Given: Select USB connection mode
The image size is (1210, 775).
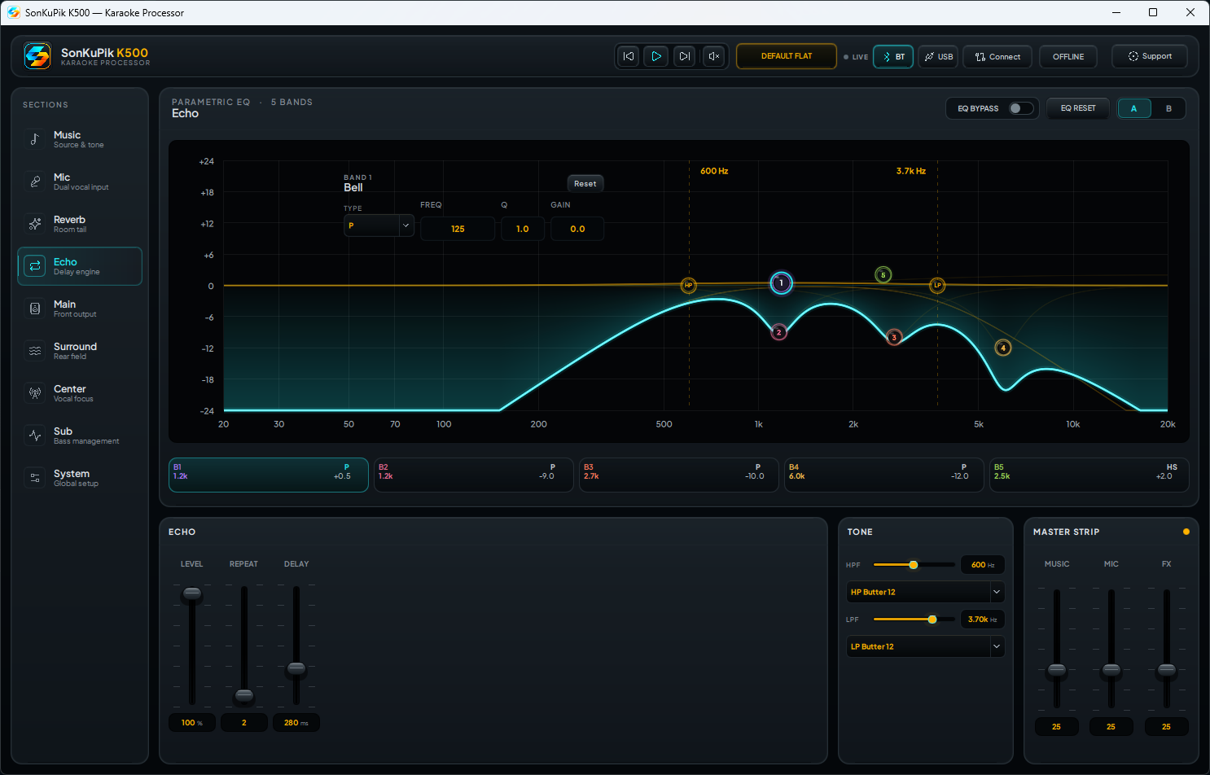Looking at the screenshot, I should pyautogui.click(x=938, y=57).
